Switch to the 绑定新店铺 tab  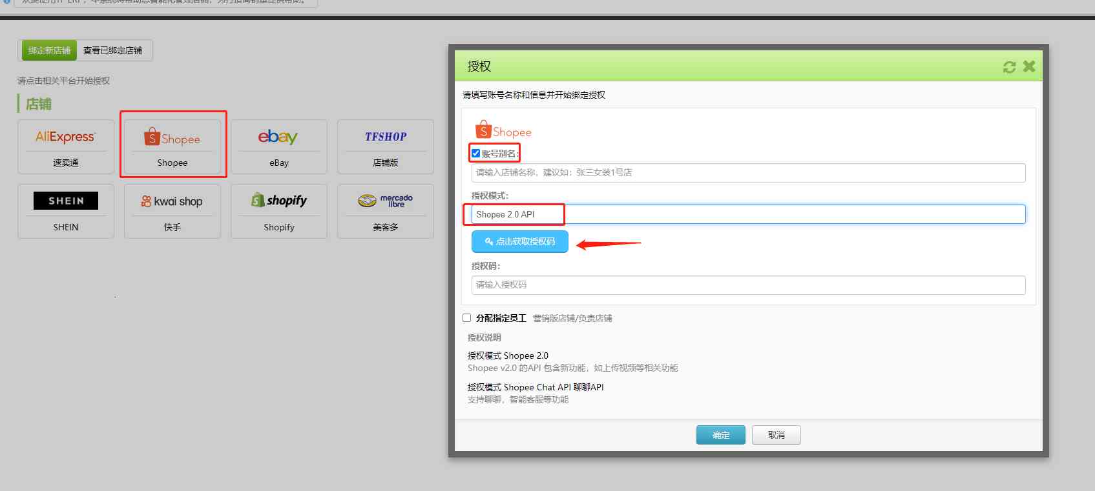click(x=49, y=50)
